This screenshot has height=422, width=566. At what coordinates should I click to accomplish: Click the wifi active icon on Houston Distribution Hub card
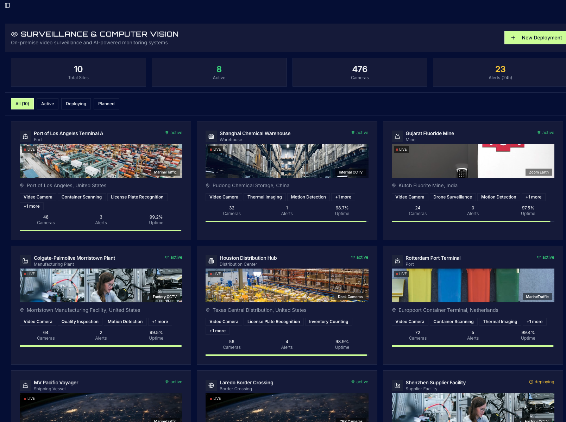coord(353,257)
